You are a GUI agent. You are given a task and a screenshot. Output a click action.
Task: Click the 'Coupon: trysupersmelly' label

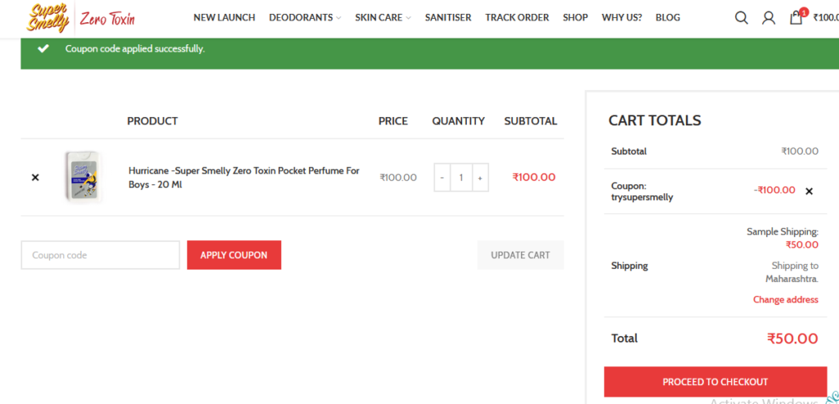pyautogui.click(x=642, y=192)
